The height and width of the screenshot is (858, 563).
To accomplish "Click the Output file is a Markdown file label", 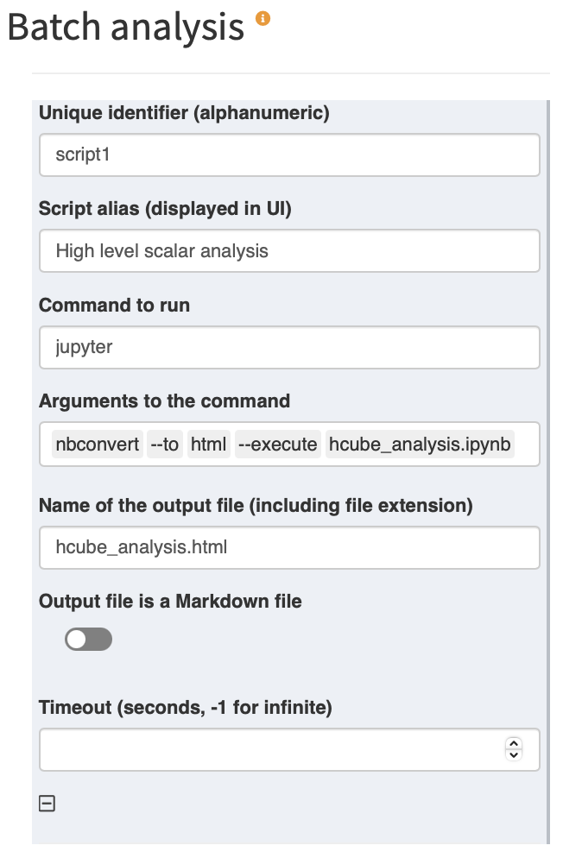I will click(169, 601).
